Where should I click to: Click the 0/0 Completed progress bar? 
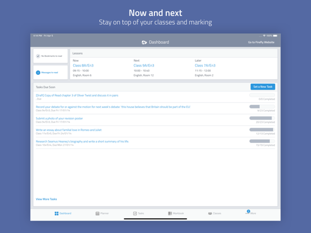pyautogui.click(x=262, y=95)
